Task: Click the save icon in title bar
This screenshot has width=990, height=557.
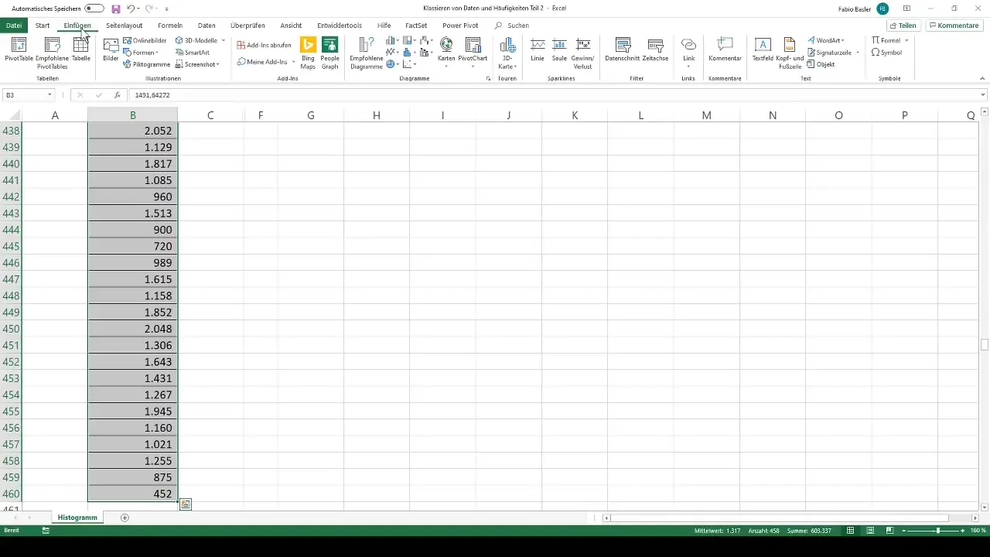Action: coord(116,9)
